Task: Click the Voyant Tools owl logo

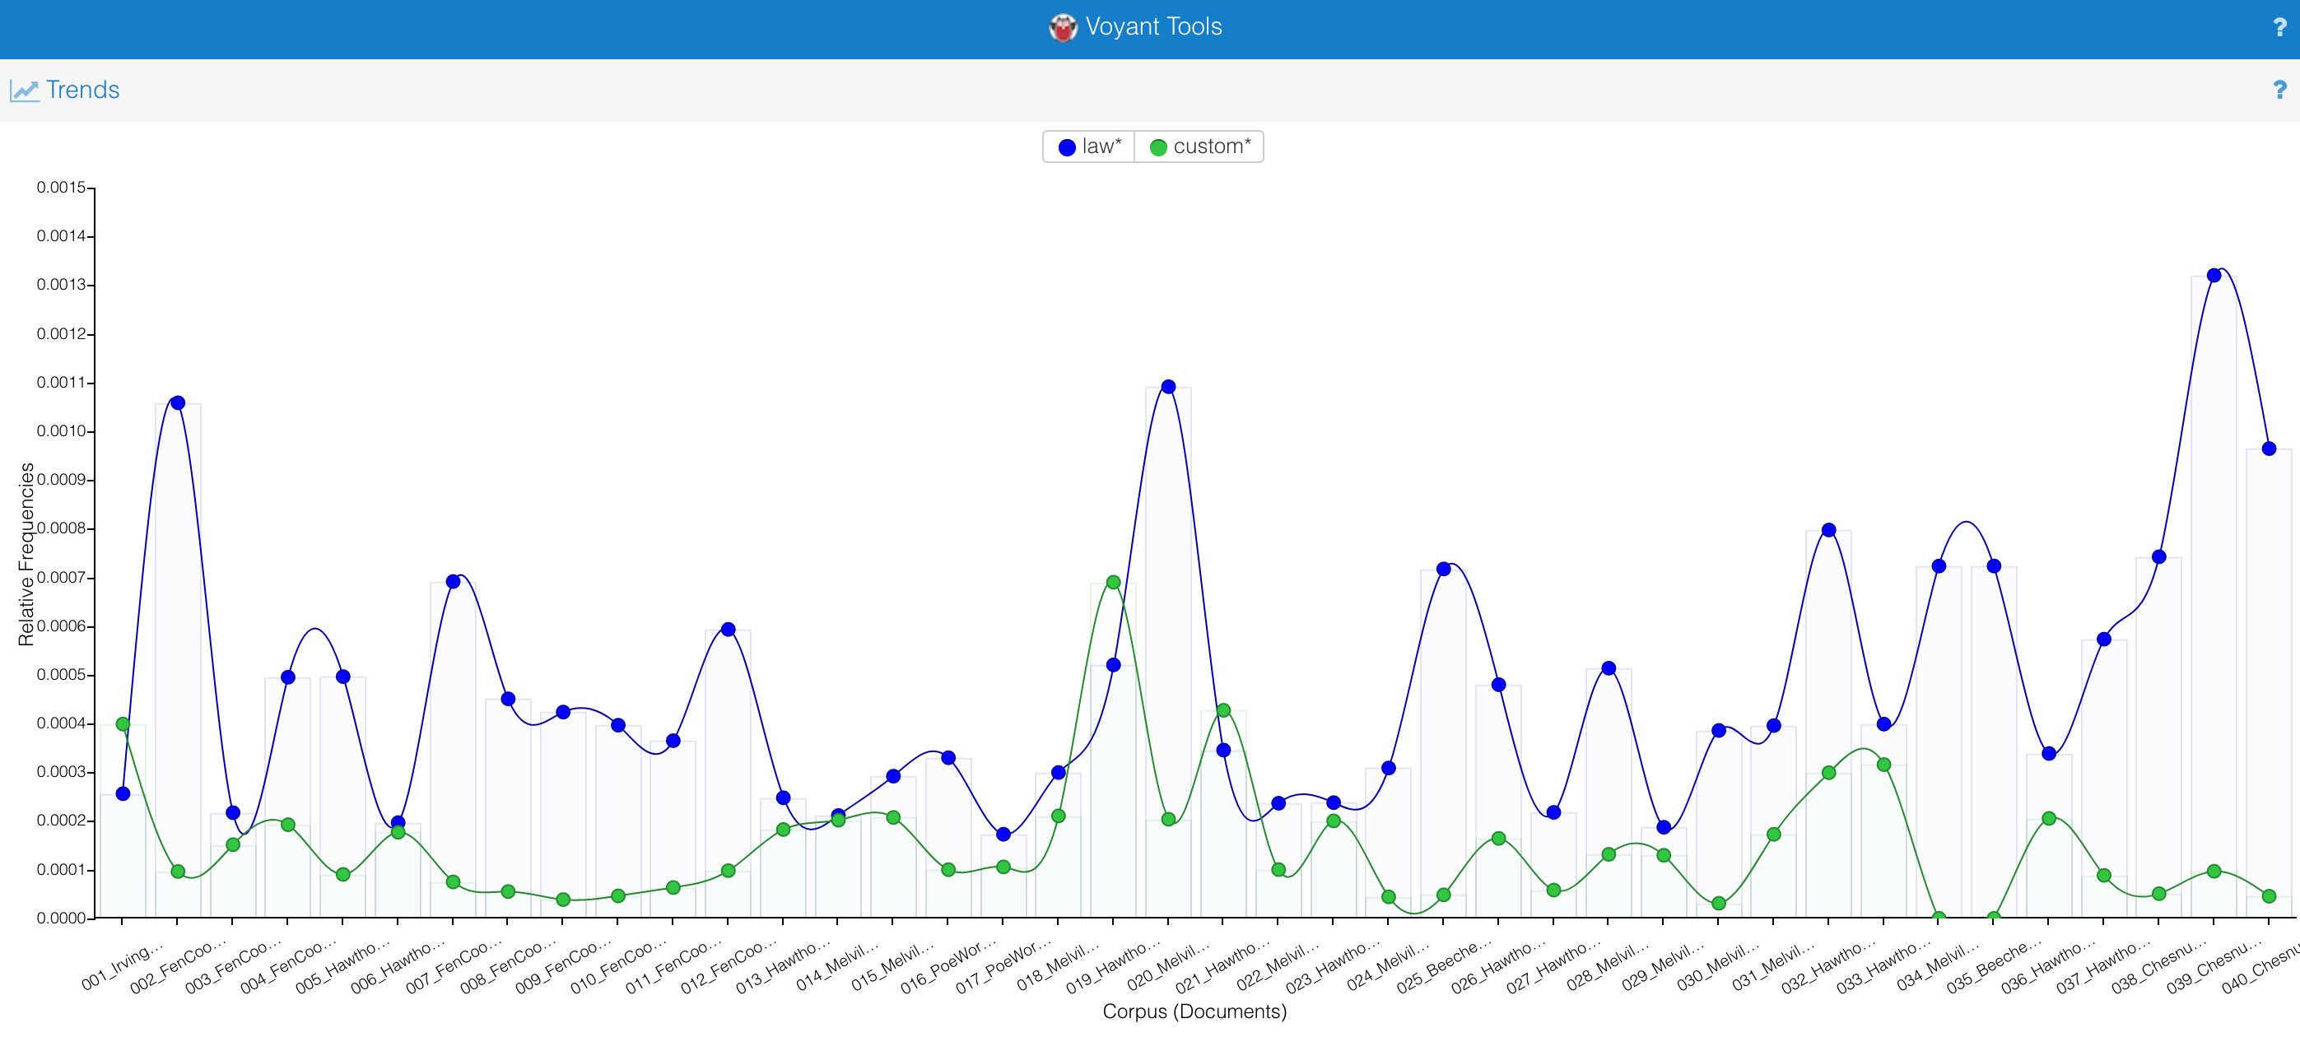Action: point(1063,28)
